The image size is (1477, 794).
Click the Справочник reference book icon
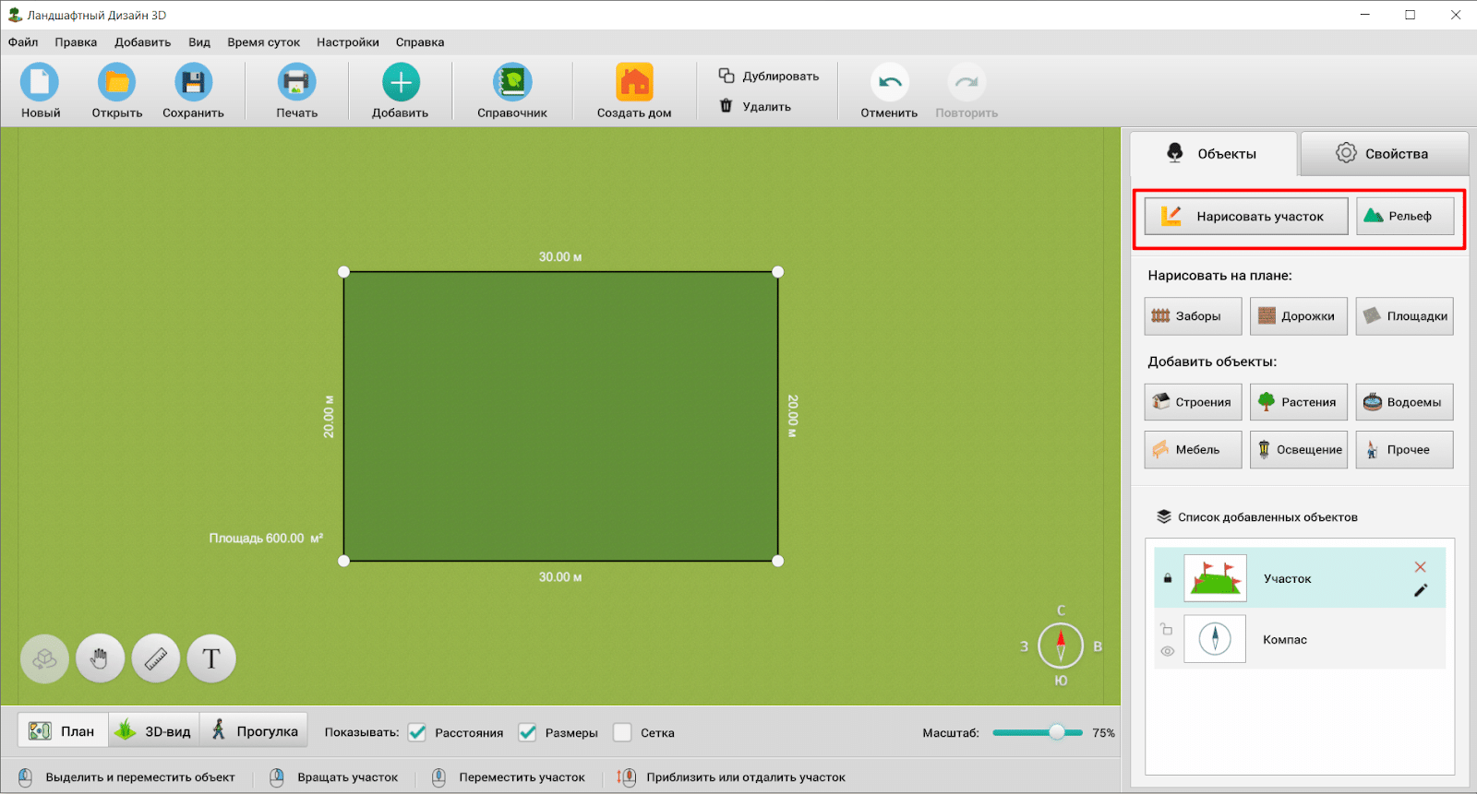(511, 83)
